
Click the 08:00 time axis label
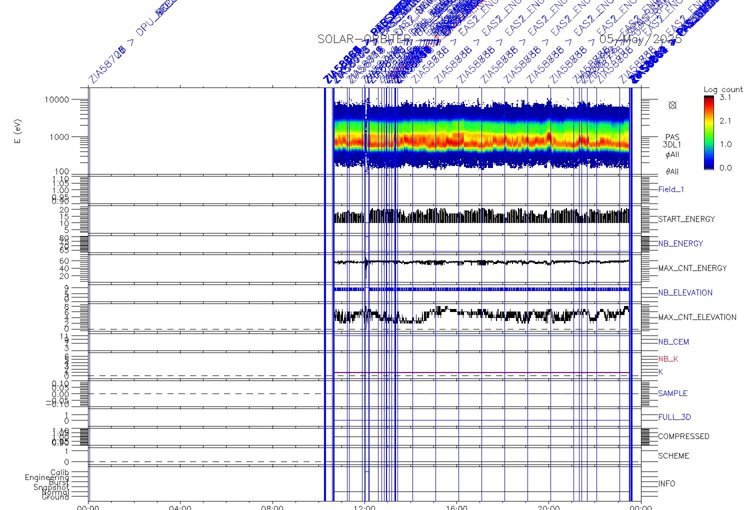point(272,507)
